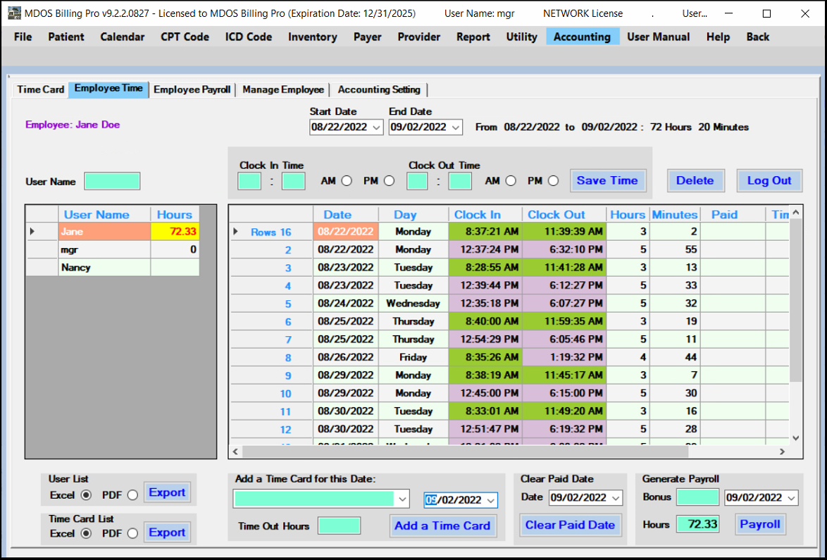The height and width of the screenshot is (560, 827).
Task: Open the Manage Employee tab
Action: [x=282, y=89]
